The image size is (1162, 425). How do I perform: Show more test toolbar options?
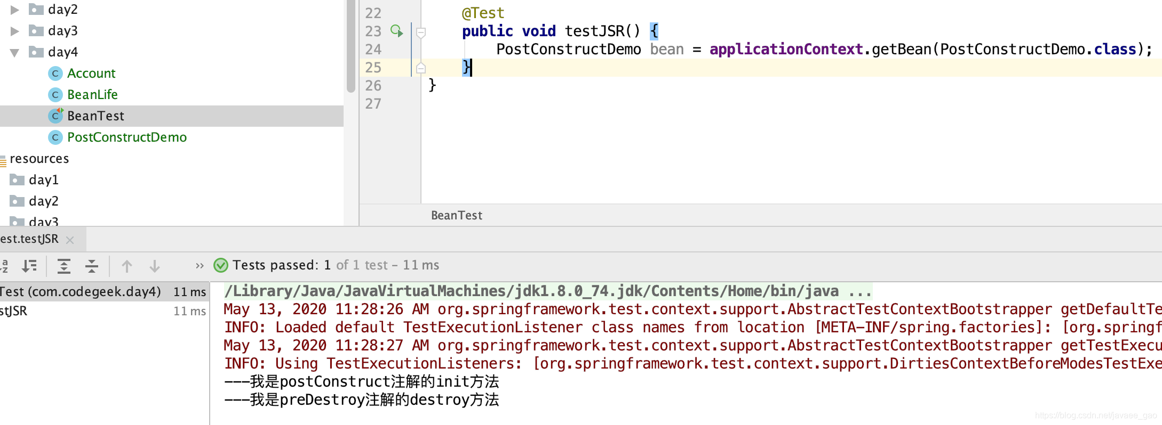tap(200, 266)
